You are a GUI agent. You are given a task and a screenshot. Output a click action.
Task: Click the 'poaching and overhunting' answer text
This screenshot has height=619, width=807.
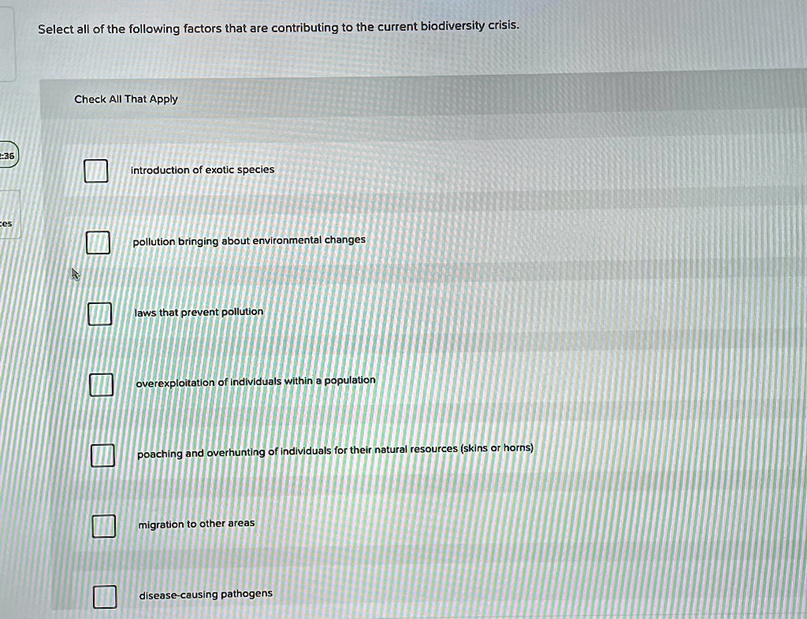pyautogui.click(x=336, y=451)
